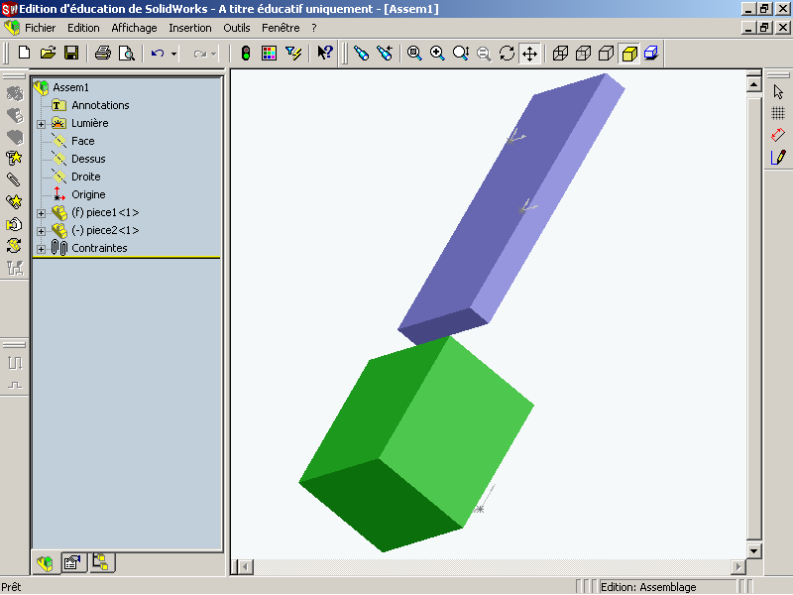Select the Assem1 root node
The width and height of the screenshot is (793, 595).
pyautogui.click(x=70, y=87)
